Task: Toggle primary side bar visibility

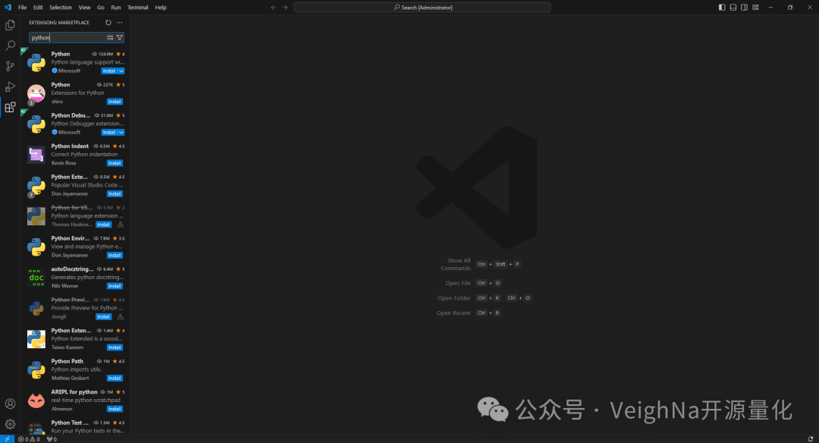Action: (x=722, y=8)
